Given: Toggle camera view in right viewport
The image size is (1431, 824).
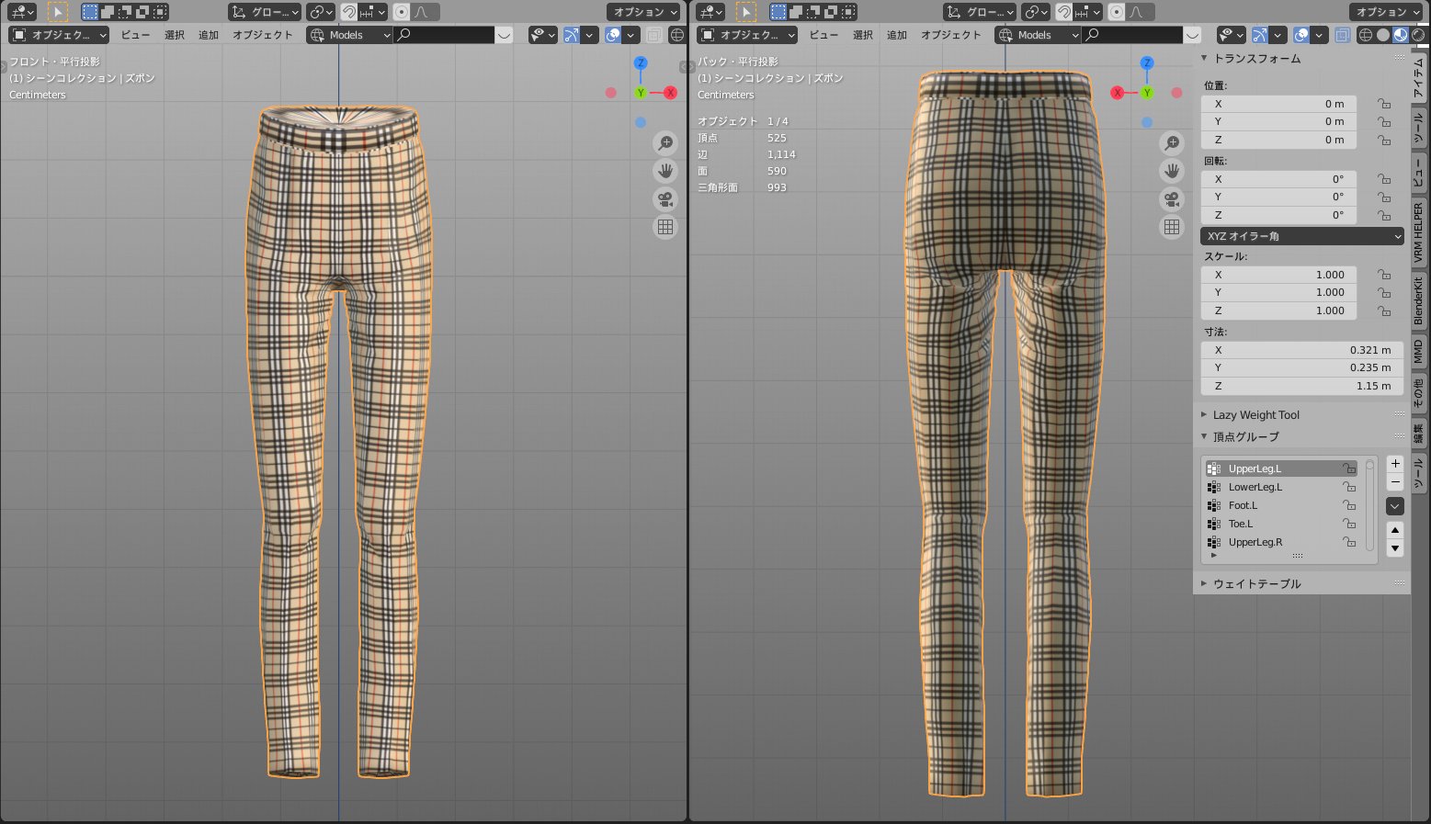Looking at the screenshot, I should [1172, 199].
